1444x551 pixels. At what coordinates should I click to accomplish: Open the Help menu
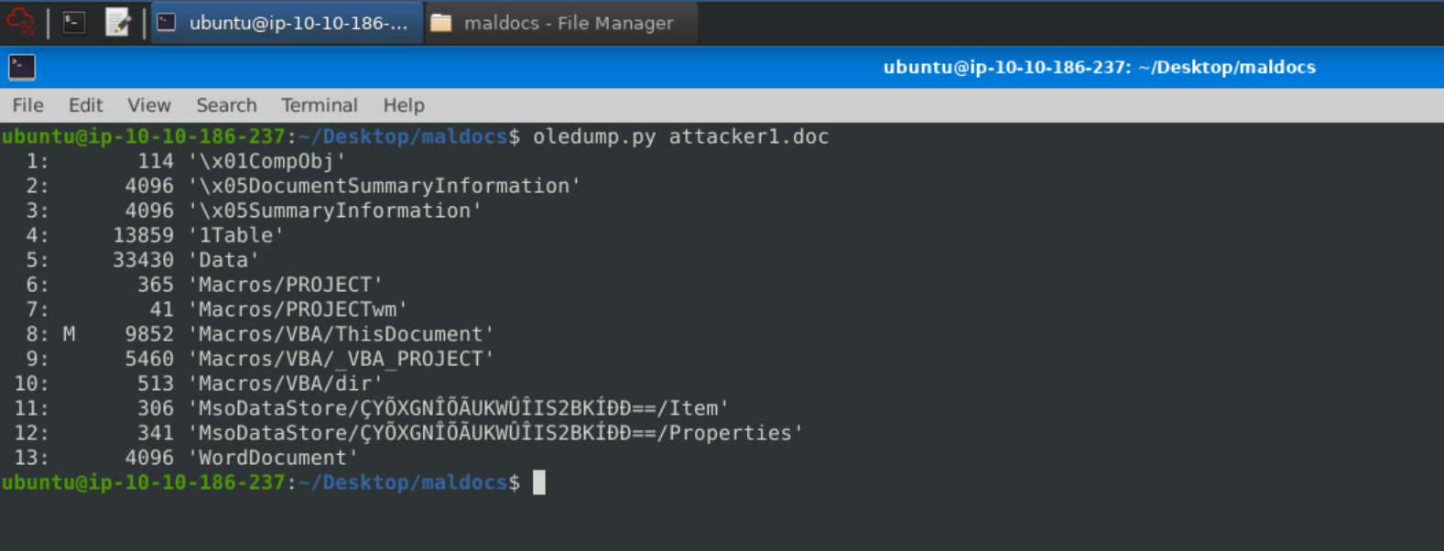click(x=403, y=105)
